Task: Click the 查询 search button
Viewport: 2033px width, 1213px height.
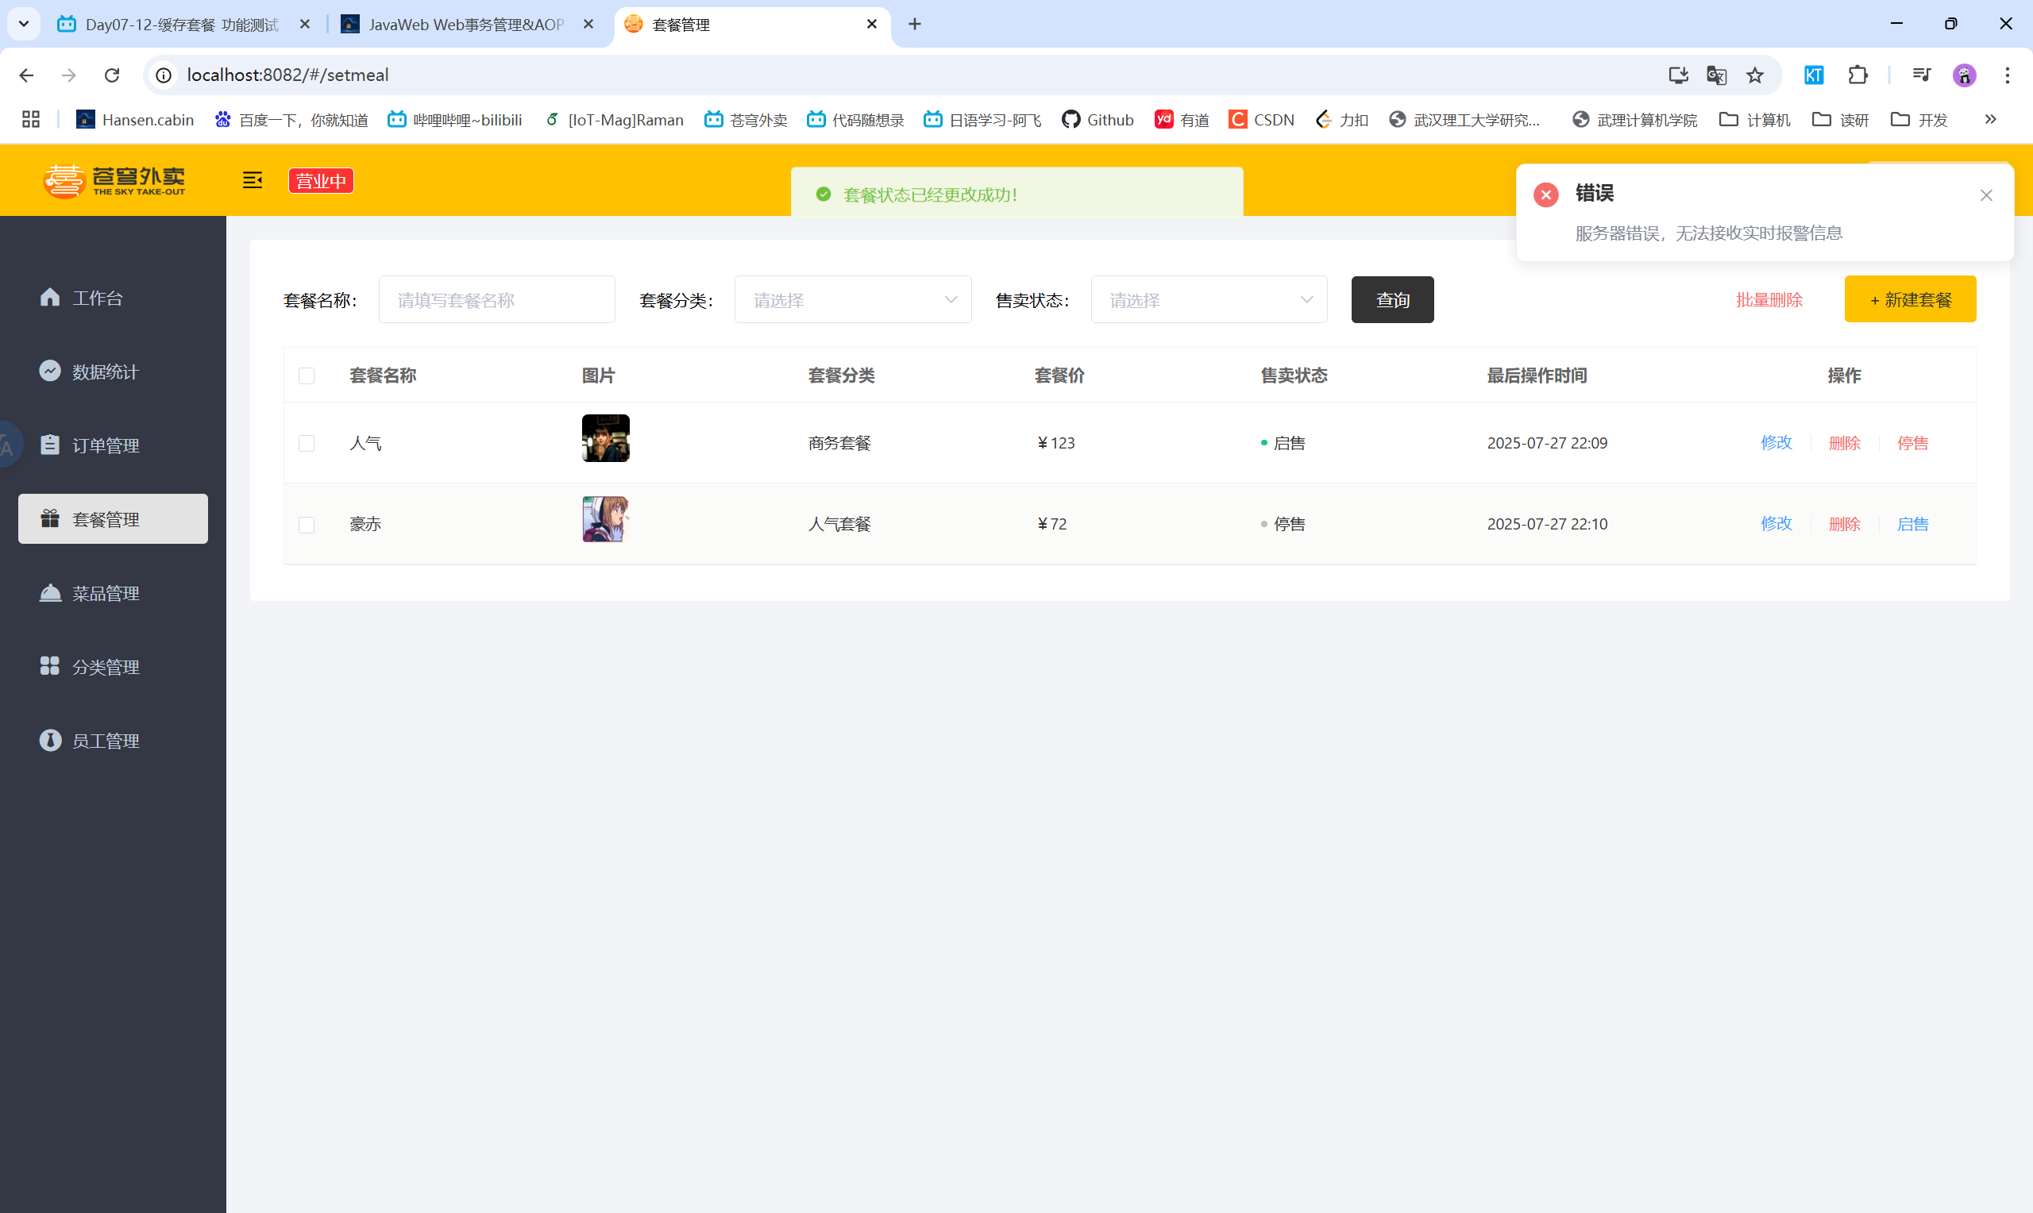Action: pos(1391,299)
